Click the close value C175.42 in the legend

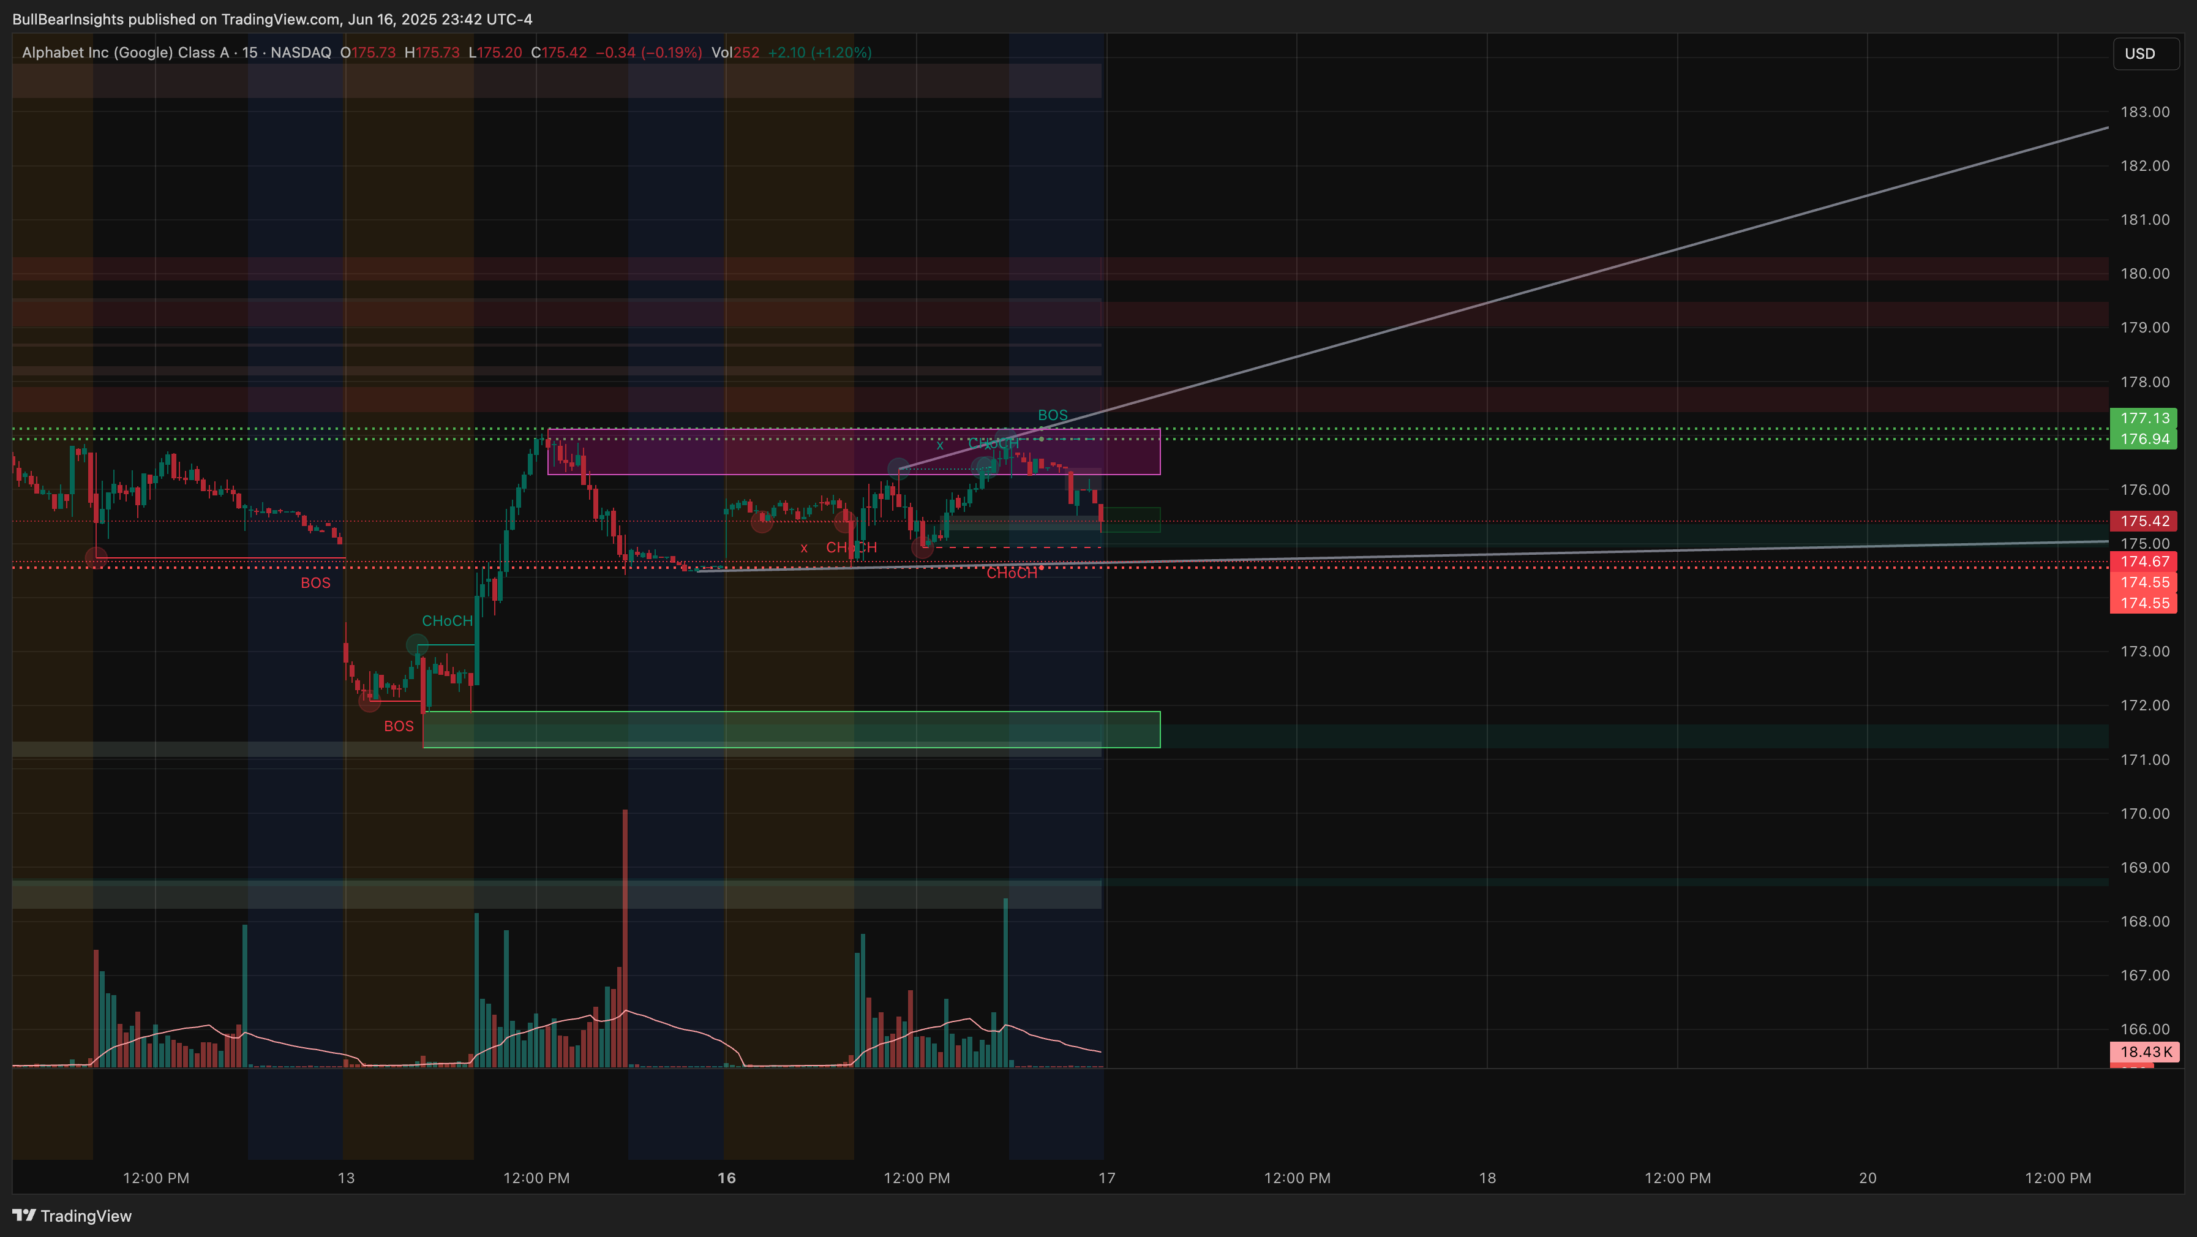pyautogui.click(x=558, y=53)
